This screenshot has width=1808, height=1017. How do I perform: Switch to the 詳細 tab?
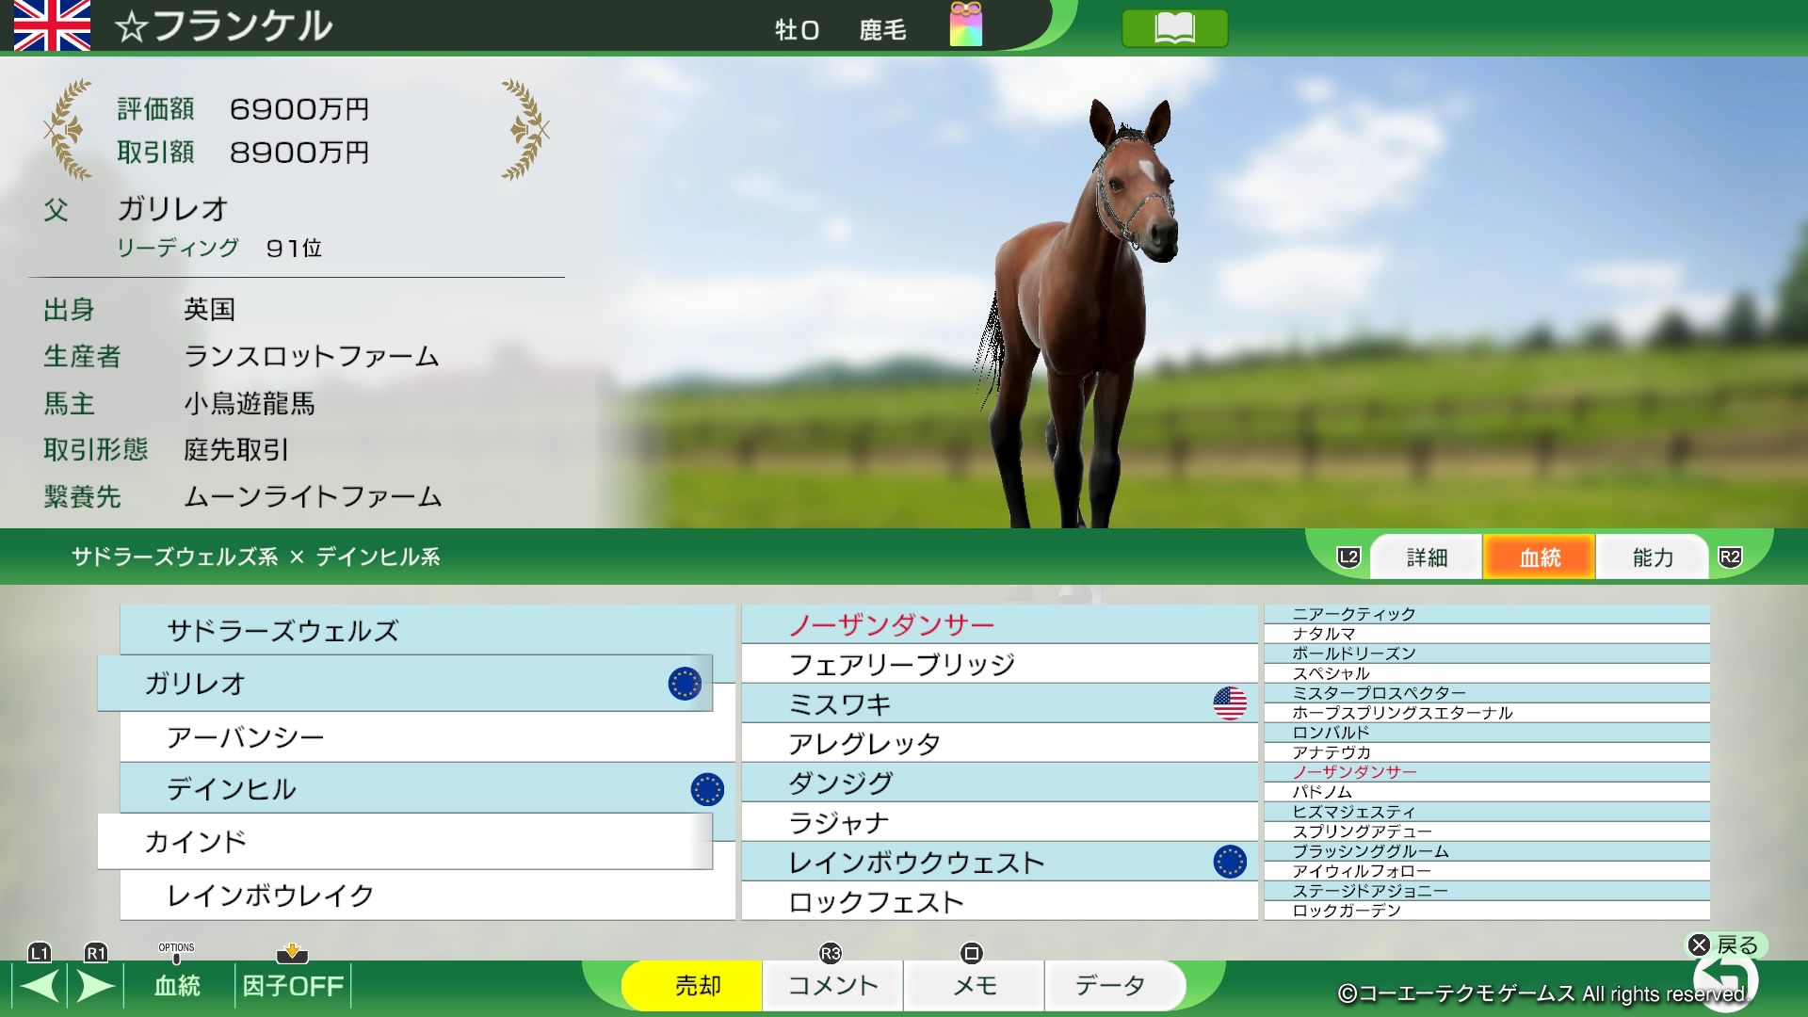point(1427,557)
